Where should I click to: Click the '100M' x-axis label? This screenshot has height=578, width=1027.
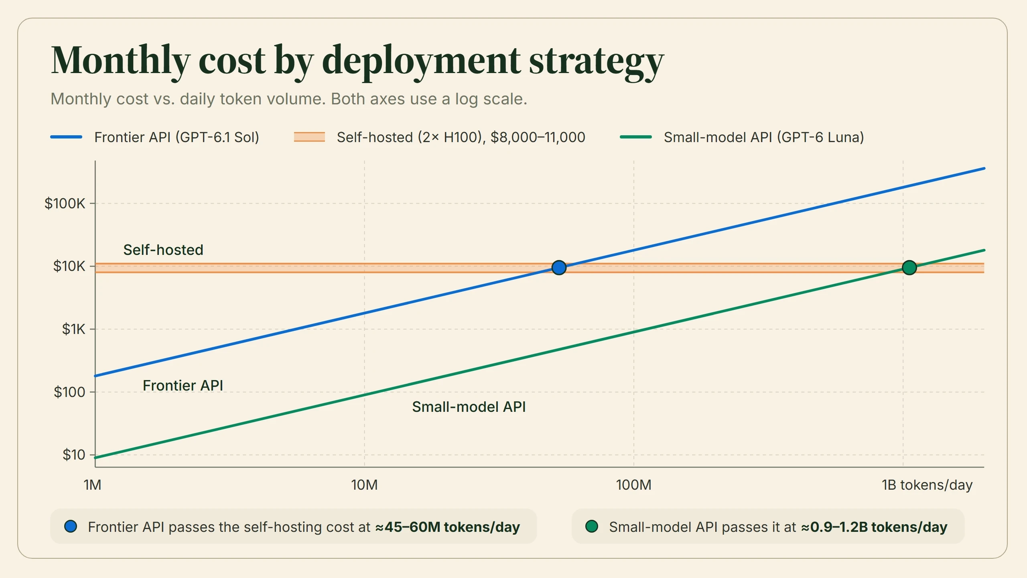(x=634, y=485)
